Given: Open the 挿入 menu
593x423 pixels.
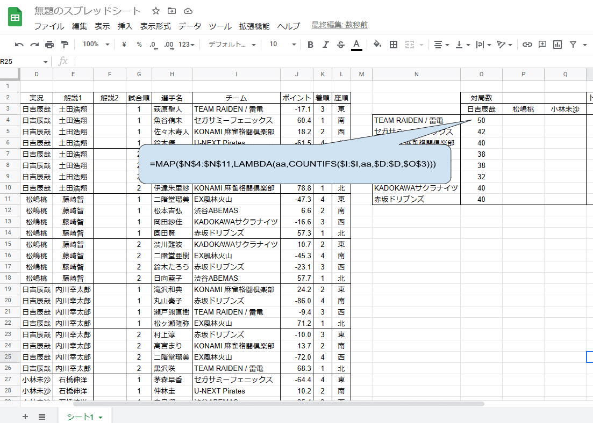Looking at the screenshot, I should click(125, 26).
